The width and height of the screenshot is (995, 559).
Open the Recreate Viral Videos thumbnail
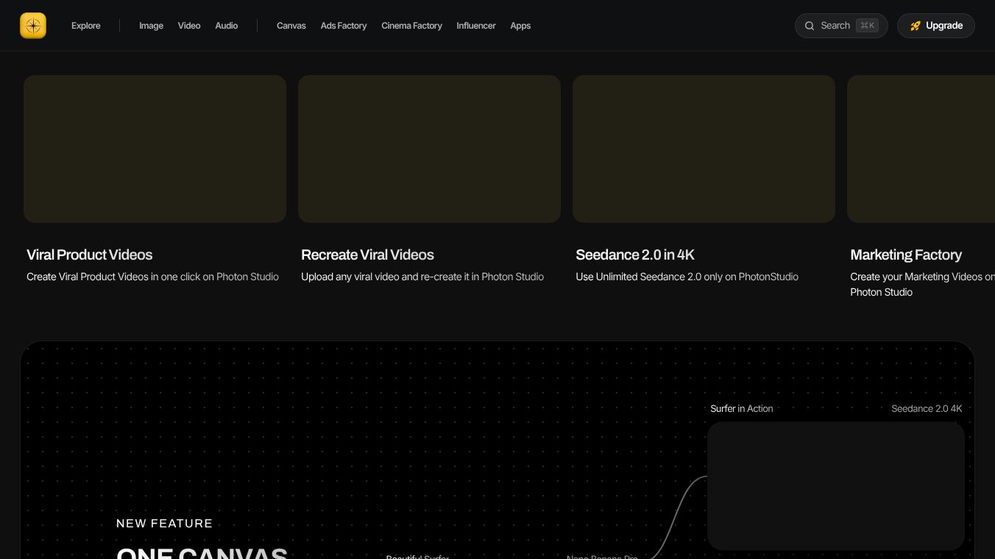(429, 149)
